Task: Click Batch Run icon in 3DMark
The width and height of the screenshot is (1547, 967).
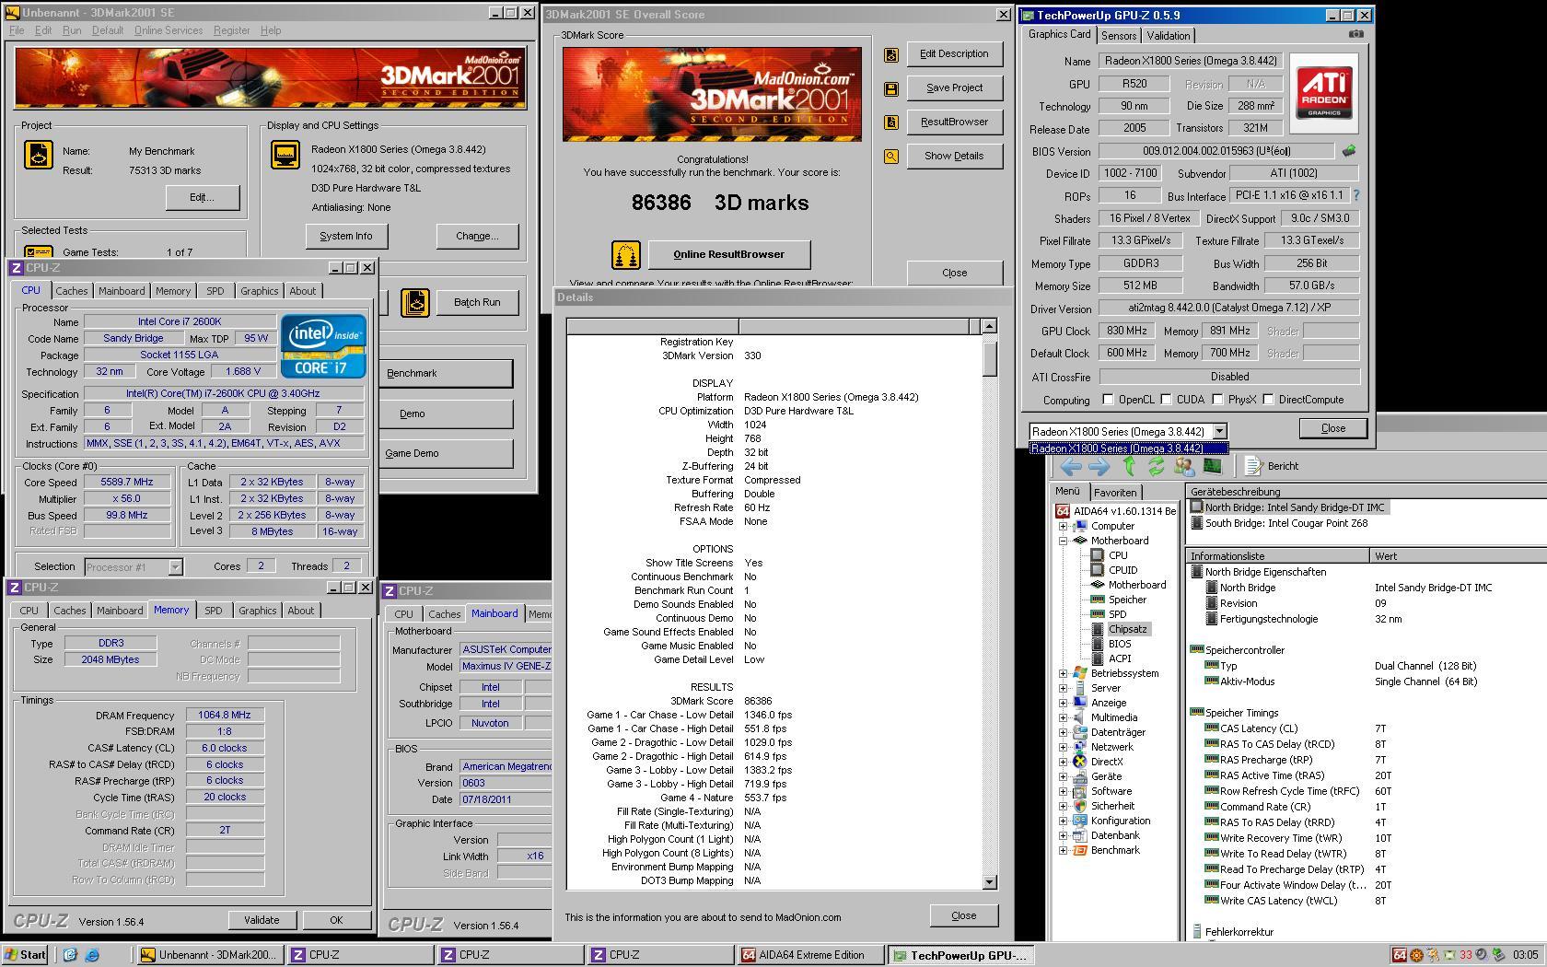Action: point(415,302)
